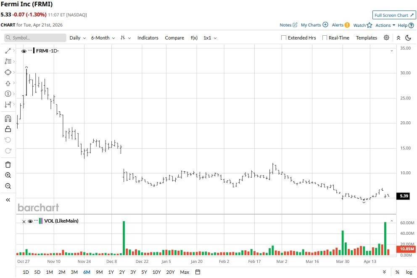Add FRMI to watchlist star

362,25
